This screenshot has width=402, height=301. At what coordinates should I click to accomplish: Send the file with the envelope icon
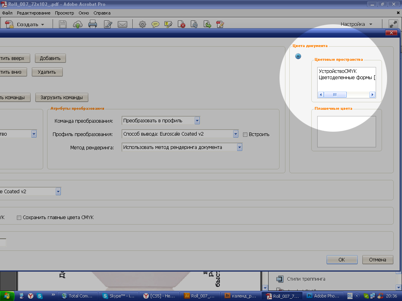click(x=122, y=24)
